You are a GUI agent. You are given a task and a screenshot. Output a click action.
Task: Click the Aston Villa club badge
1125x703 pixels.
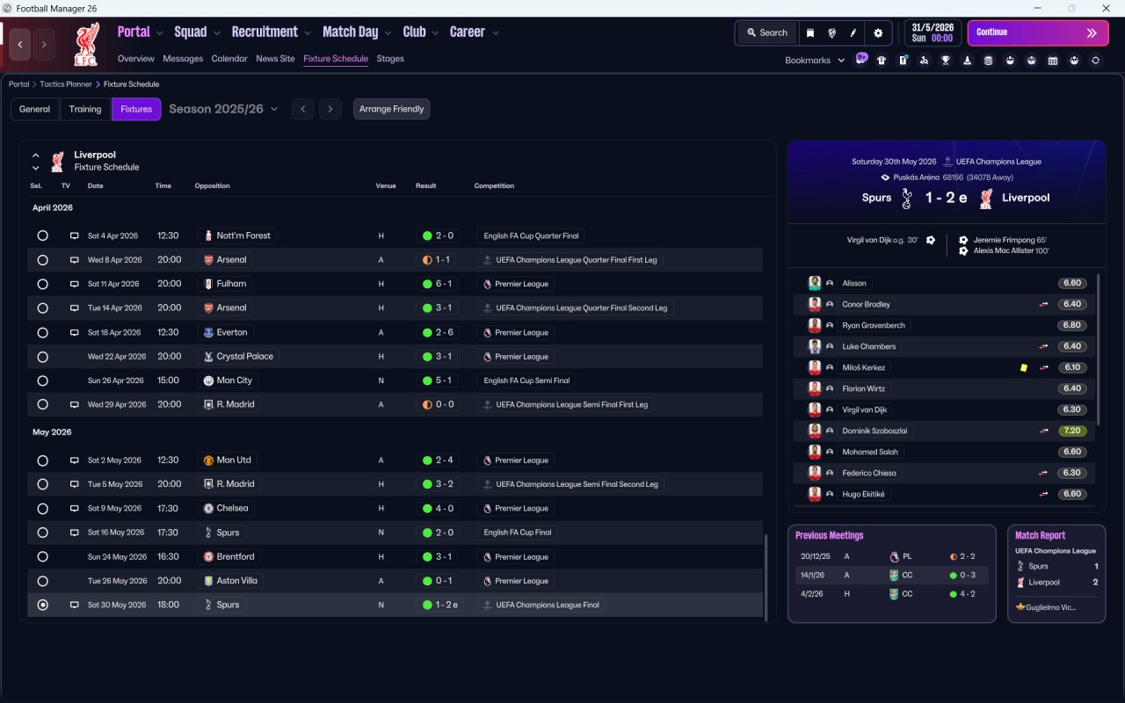coord(208,581)
